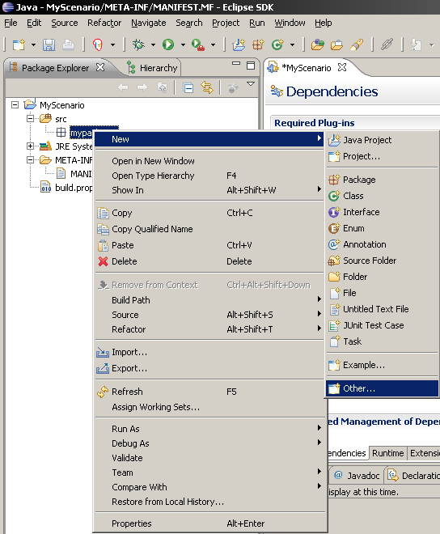Screen dimensions: 440x534
Task: Choose Open in New Window
Action: 209,161
